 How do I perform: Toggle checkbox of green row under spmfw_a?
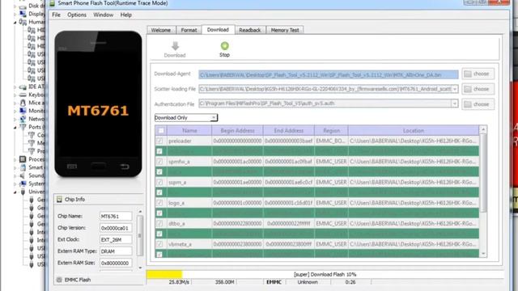point(159,172)
